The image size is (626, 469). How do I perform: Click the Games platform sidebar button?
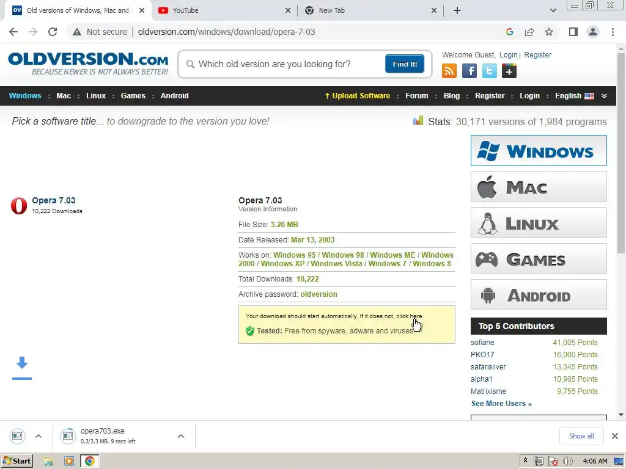(539, 259)
